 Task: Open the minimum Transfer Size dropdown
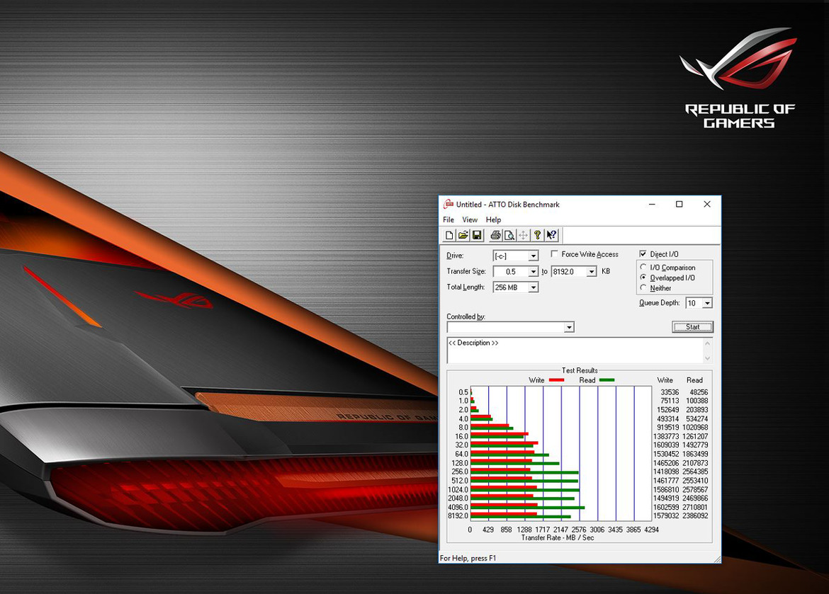[534, 272]
